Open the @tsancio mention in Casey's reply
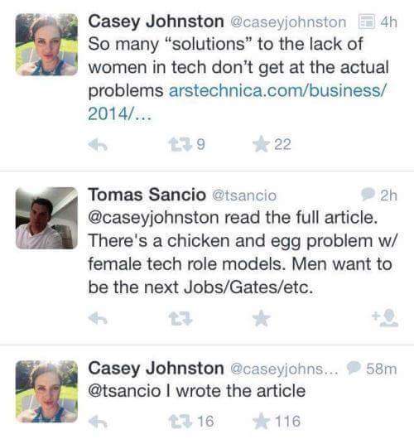Screen dimensions: 414x444 tap(124, 391)
